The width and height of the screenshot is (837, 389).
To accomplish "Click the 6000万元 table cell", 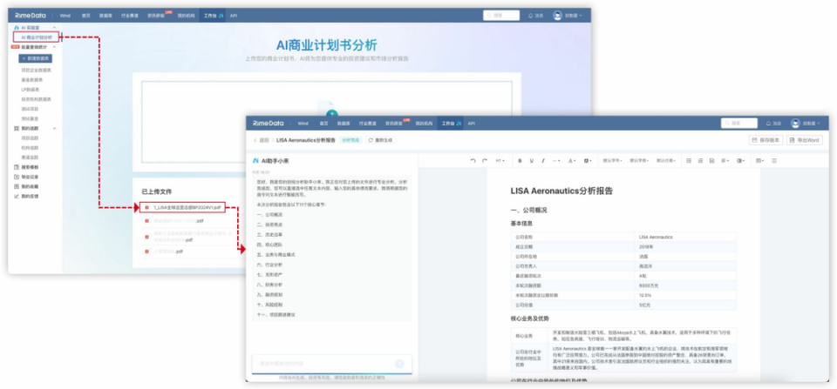I will [648, 285].
